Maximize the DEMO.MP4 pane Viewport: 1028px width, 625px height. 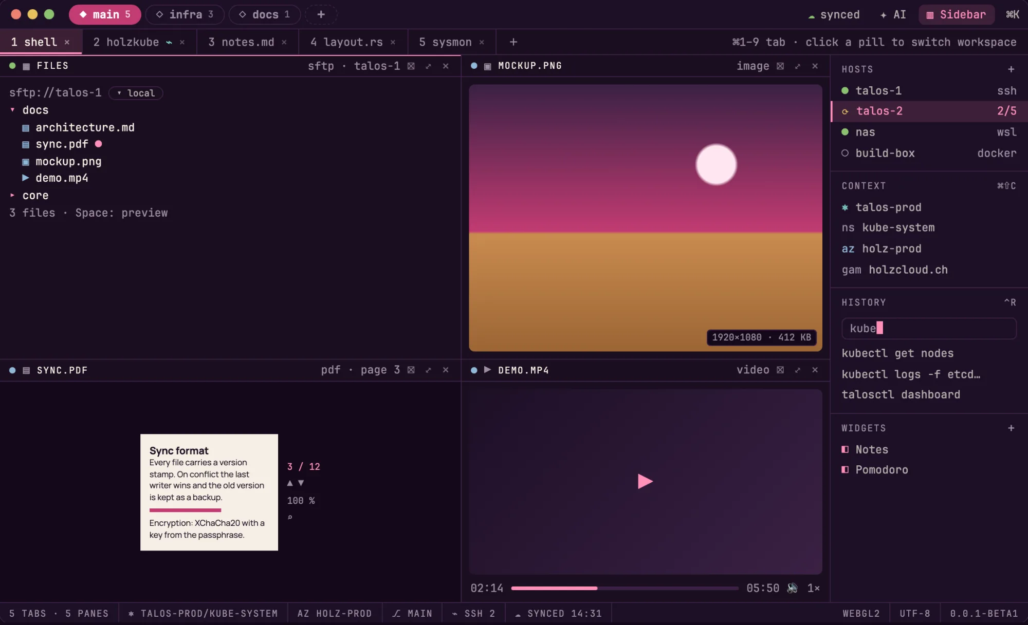[798, 370]
